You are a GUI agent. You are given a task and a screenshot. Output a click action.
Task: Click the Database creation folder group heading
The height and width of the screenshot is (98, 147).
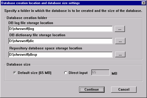(27, 18)
